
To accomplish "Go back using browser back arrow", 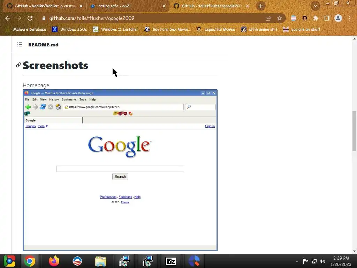I will click(x=8, y=18).
